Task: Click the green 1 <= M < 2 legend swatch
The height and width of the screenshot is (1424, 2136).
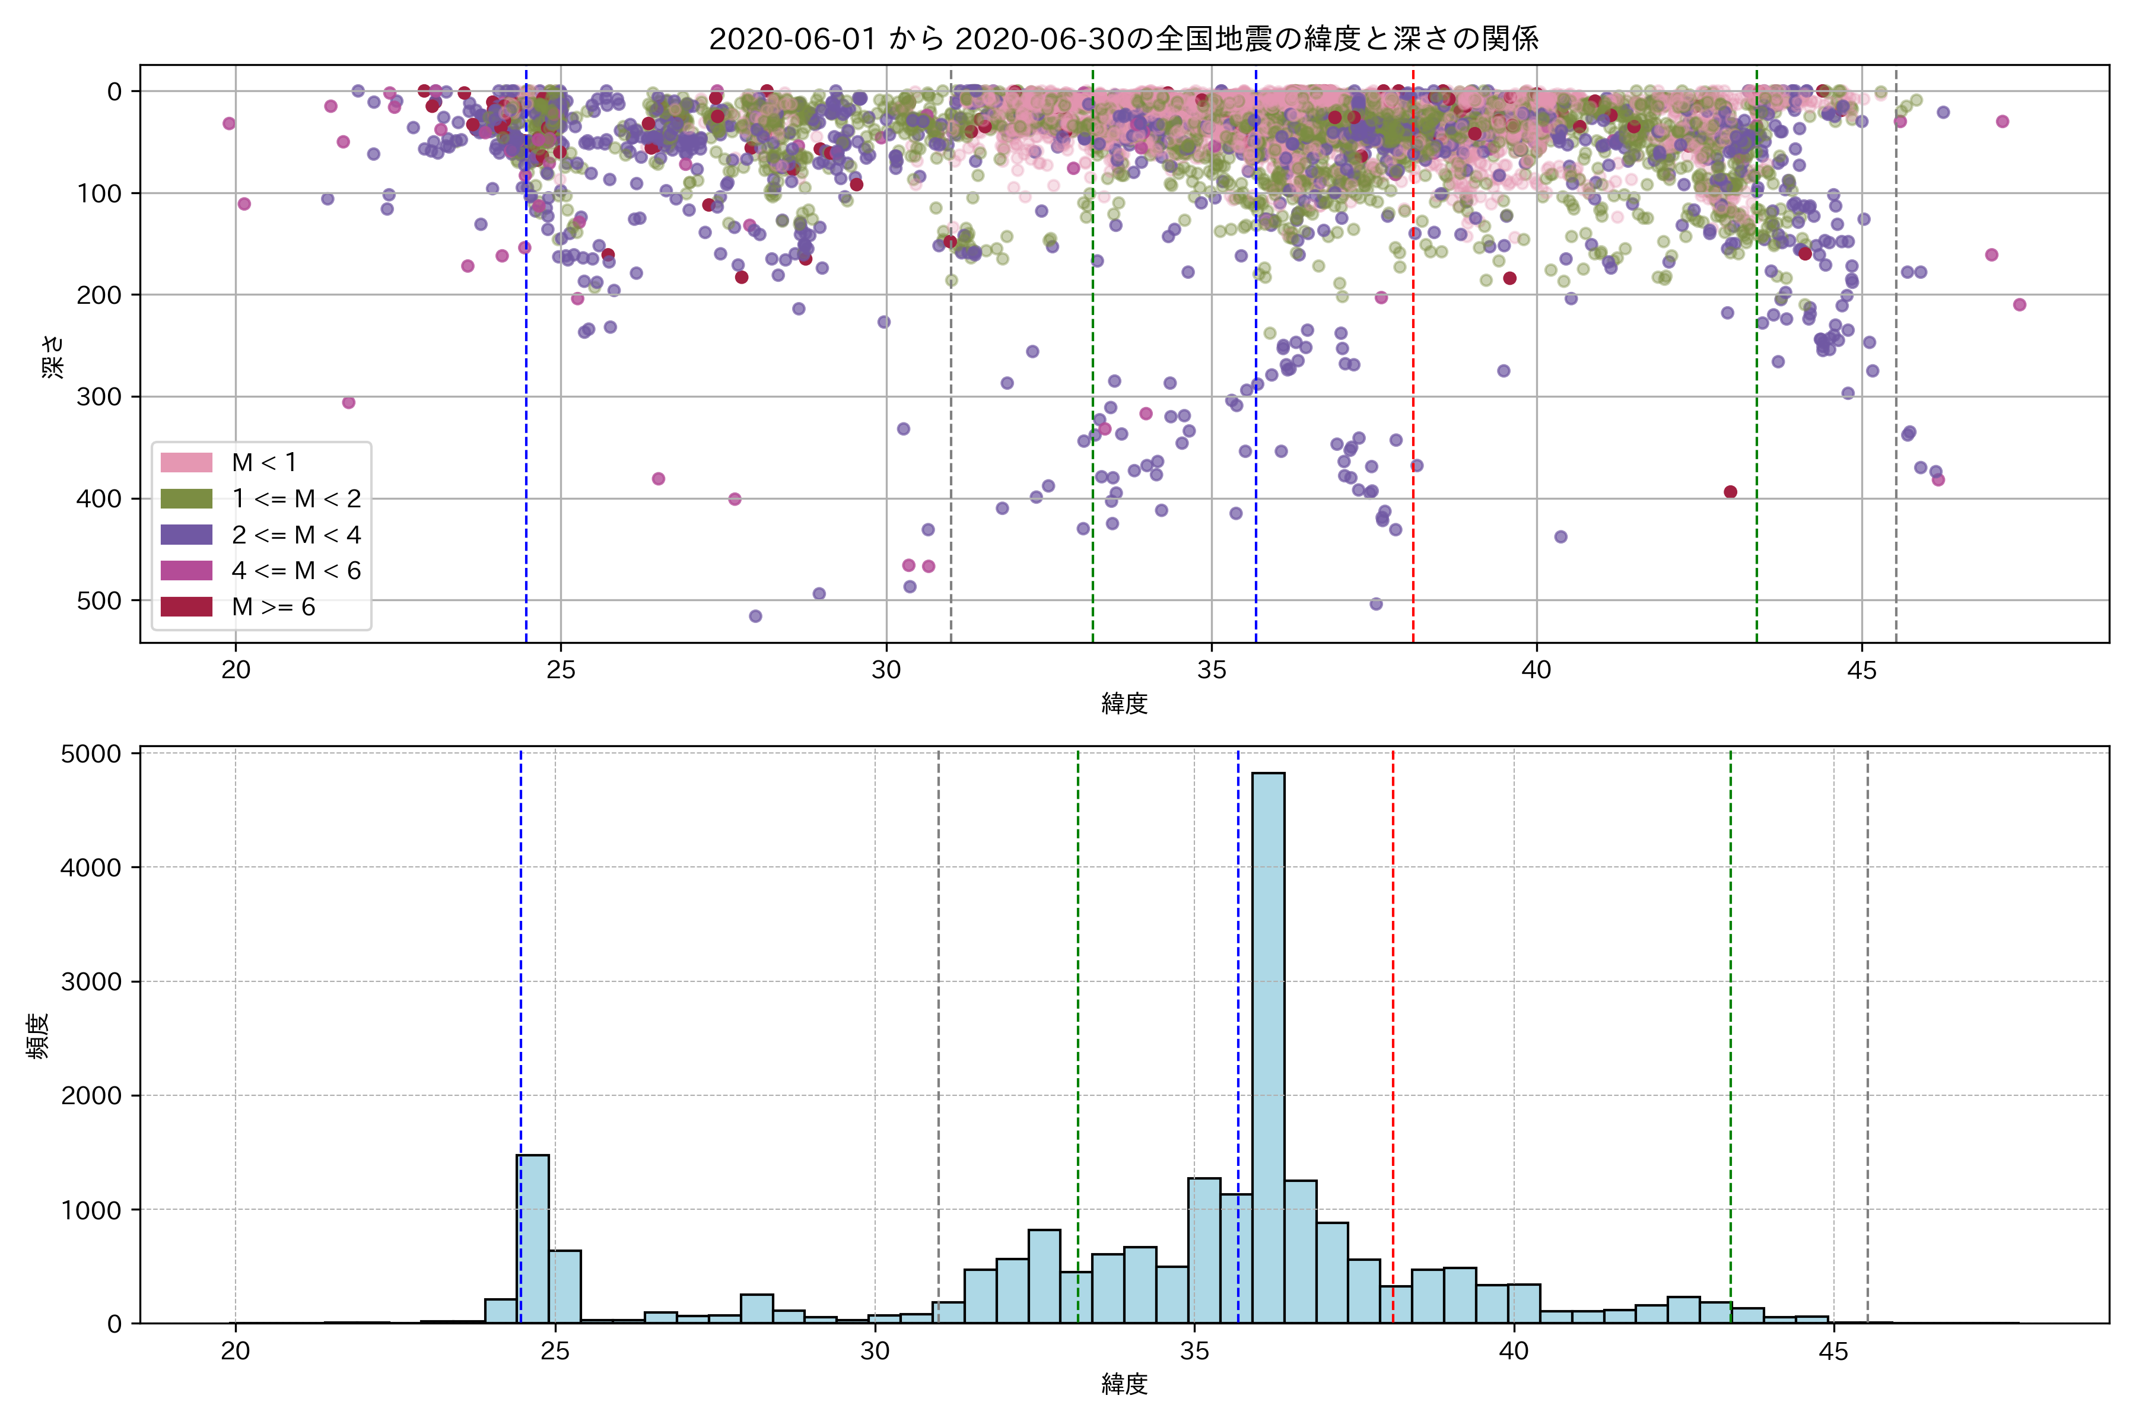Action: 186,498
